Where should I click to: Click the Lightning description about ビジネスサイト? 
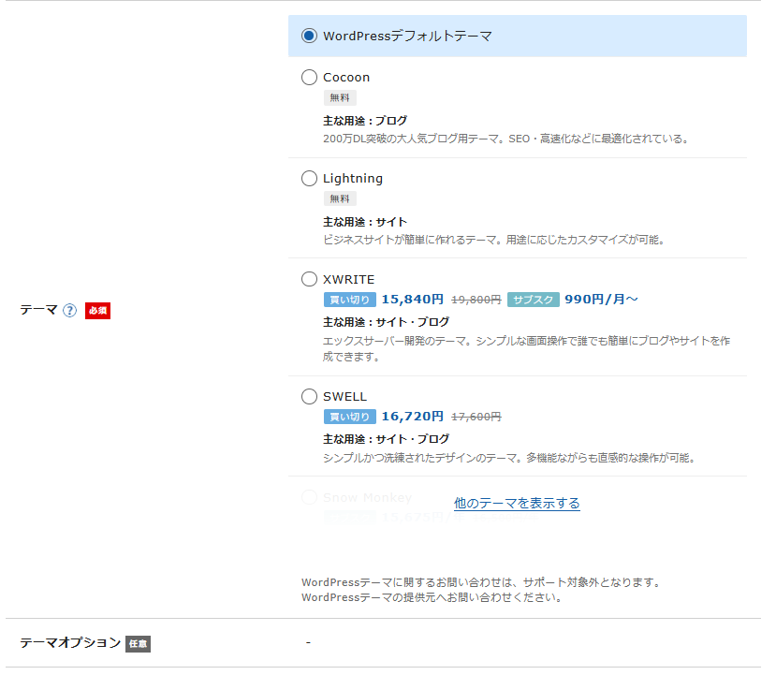point(494,240)
